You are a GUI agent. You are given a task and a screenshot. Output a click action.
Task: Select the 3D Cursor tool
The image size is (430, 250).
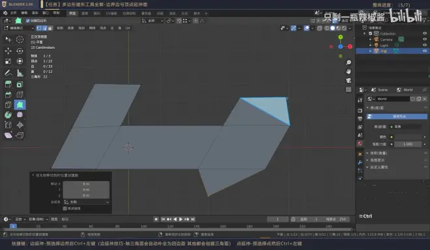point(20,40)
